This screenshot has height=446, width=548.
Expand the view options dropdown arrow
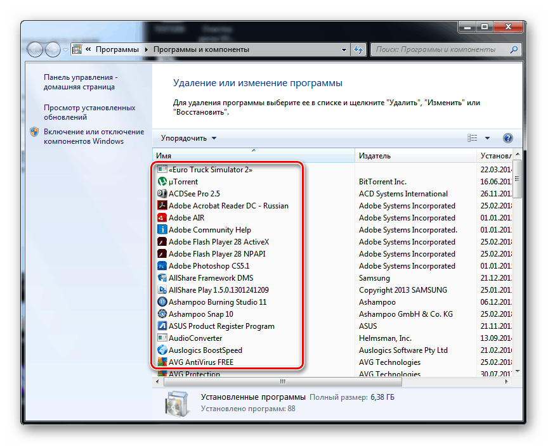point(487,138)
